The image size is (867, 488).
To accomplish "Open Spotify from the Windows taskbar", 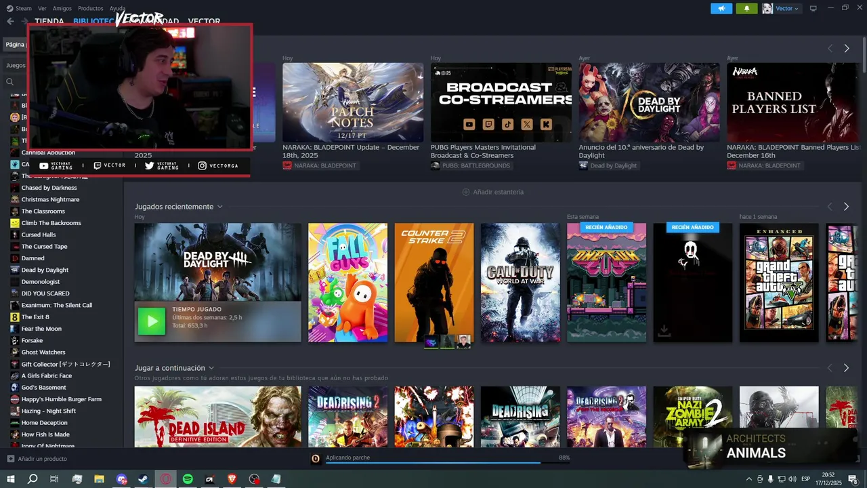I will click(188, 479).
